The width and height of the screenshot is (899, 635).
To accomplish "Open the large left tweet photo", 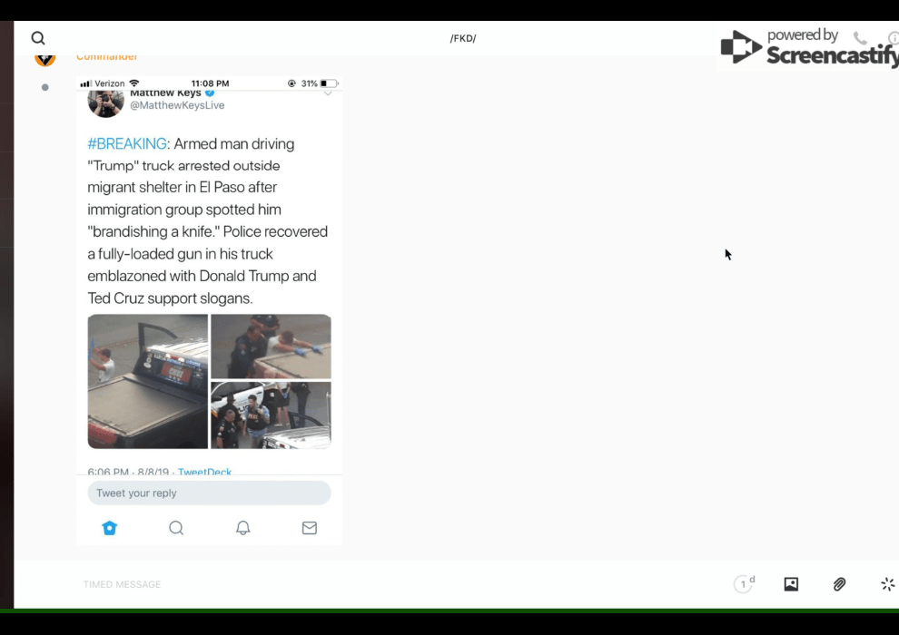I will coord(148,382).
